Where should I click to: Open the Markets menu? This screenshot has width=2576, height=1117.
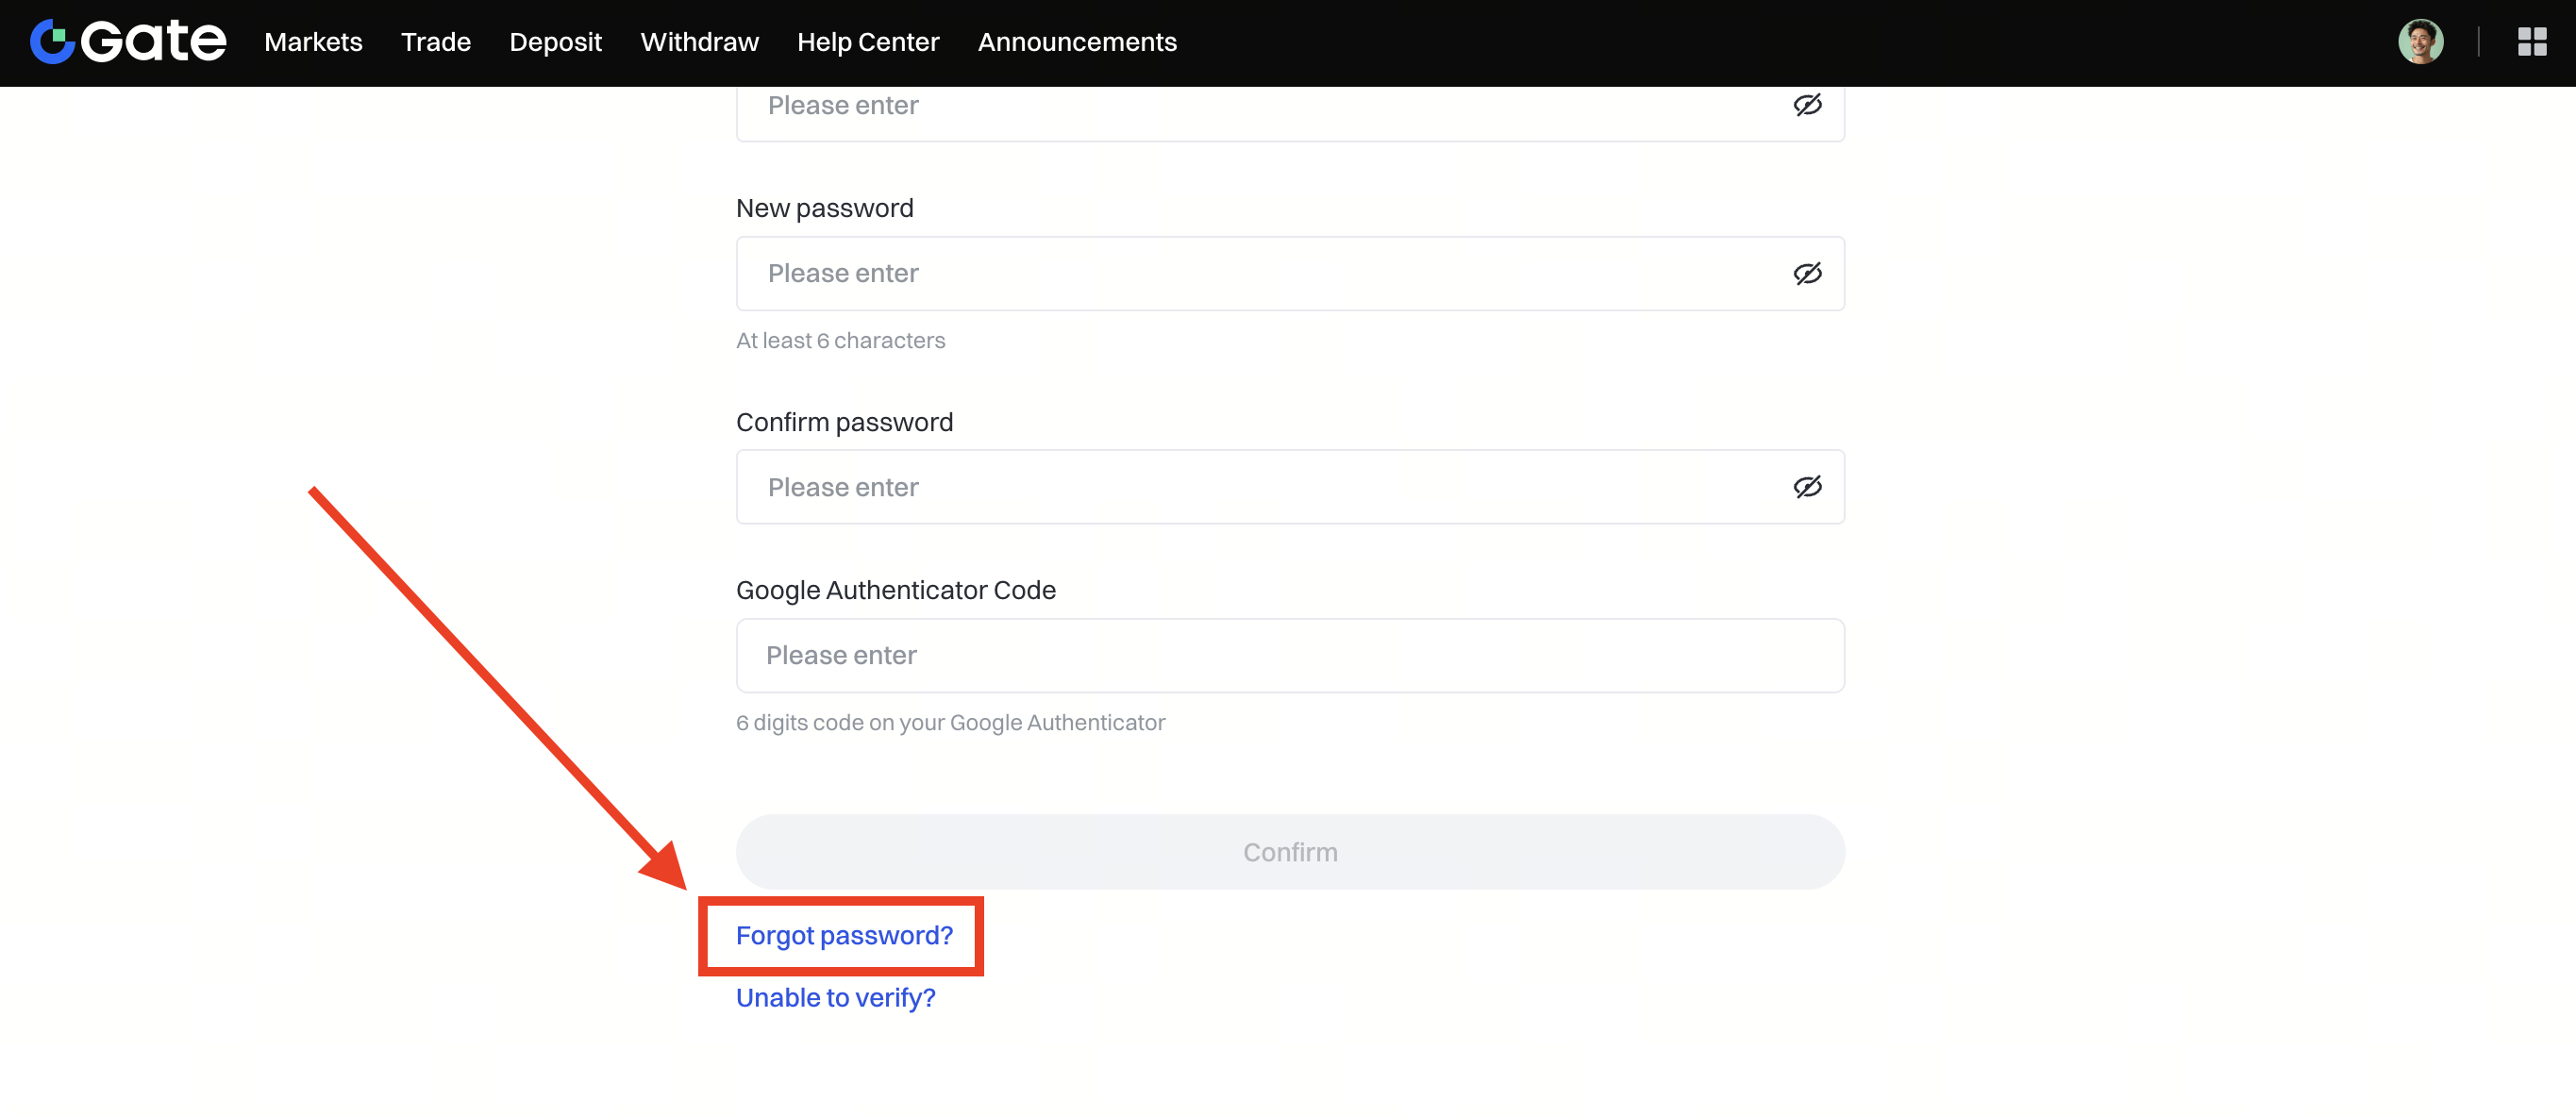(x=313, y=42)
